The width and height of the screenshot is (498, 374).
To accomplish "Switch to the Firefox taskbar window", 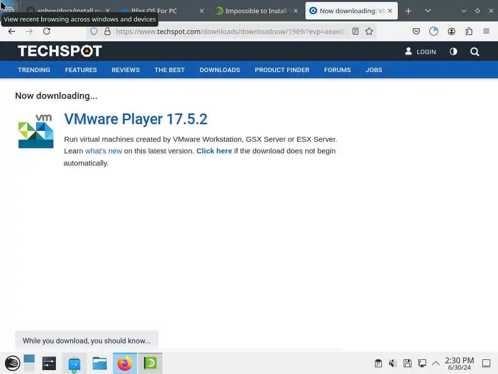I will [x=125, y=363].
